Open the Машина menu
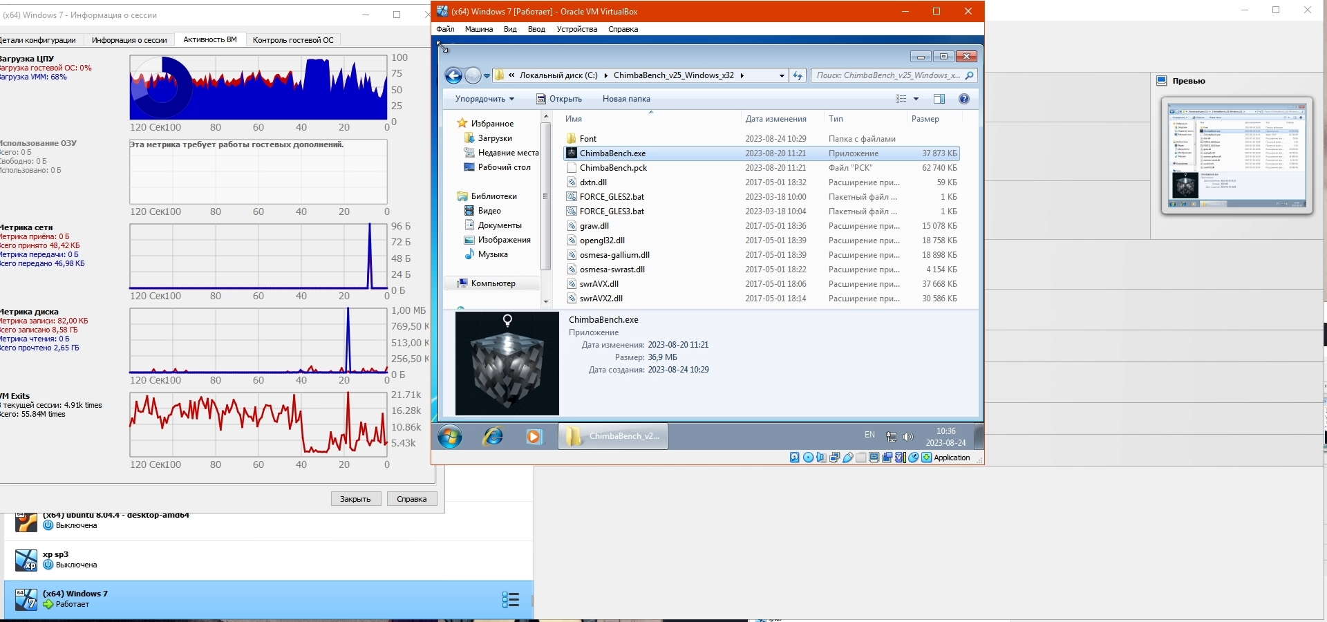Viewport: 1327px width, 622px height. click(479, 29)
